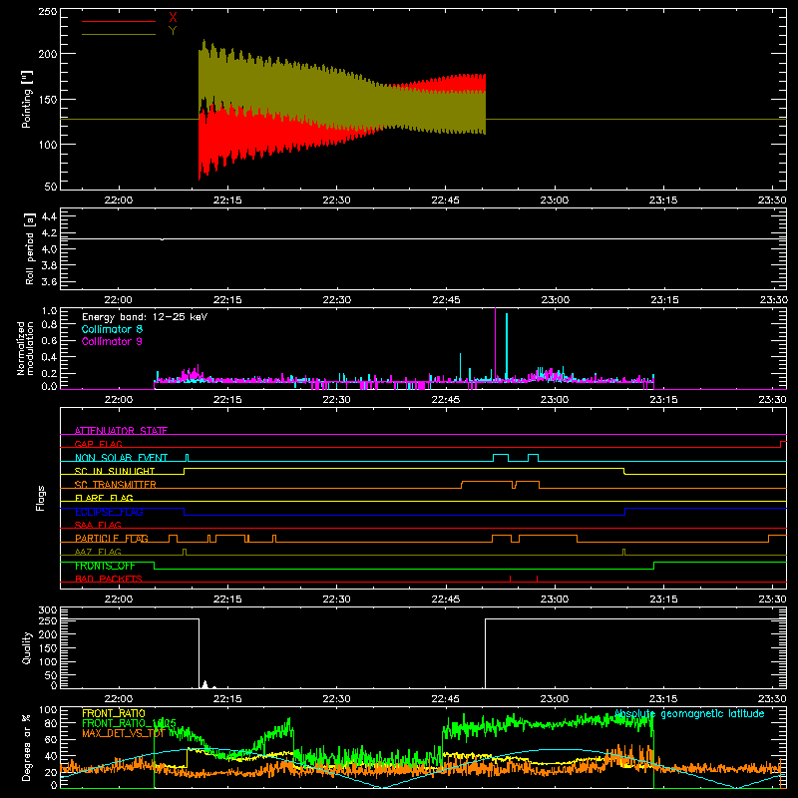The width and height of the screenshot is (798, 798).
Task: Click the 'Degrees or %' axis title
Action: pos(27,747)
